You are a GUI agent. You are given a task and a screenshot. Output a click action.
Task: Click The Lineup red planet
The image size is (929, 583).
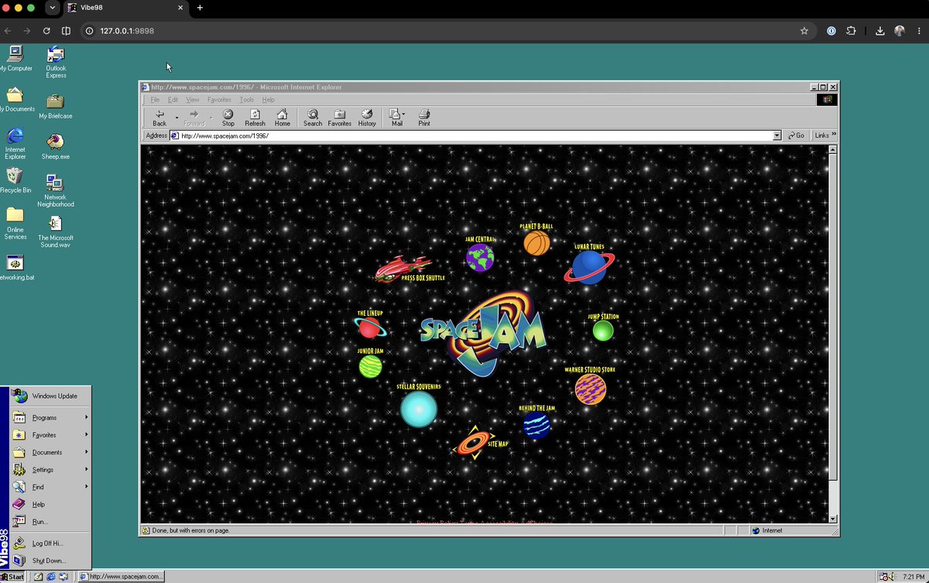pos(371,328)
